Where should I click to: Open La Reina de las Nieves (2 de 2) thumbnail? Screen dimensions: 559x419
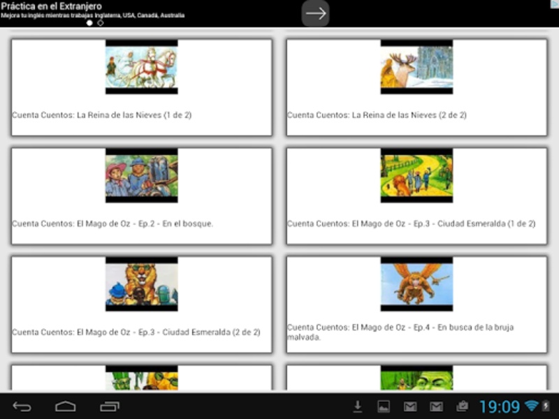(416, 67)
